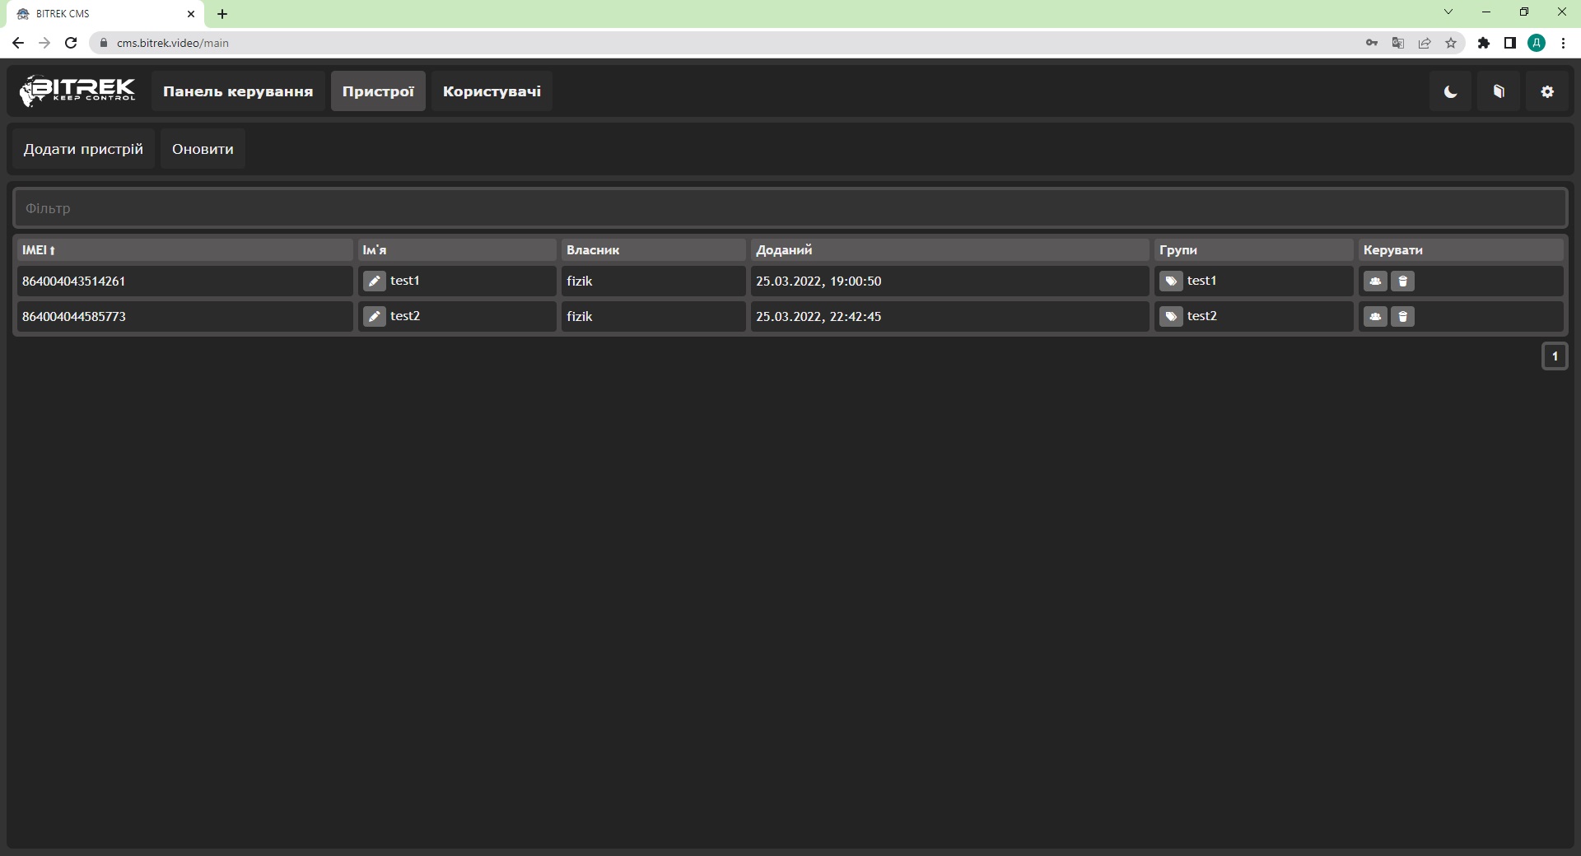Click the pencil edit icon next to test1
The image size is (1581, 856).
374,281
